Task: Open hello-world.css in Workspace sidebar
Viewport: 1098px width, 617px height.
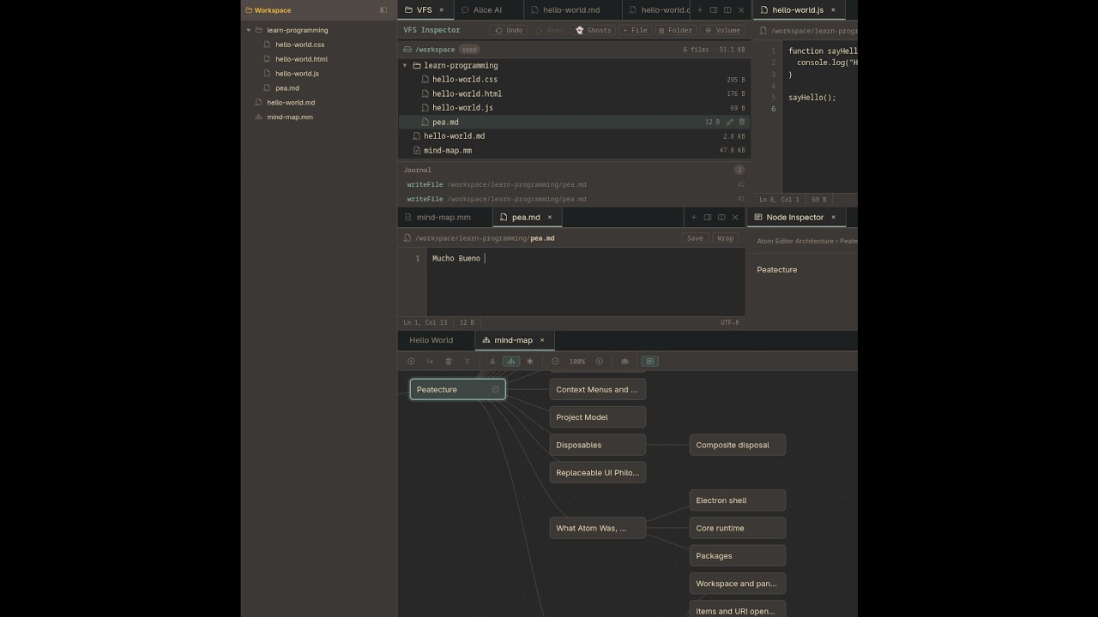Action: pyautogui.click(x=299, y=45)
